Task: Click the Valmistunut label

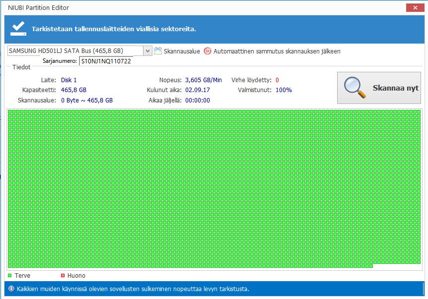Action: tap(255, 90)
